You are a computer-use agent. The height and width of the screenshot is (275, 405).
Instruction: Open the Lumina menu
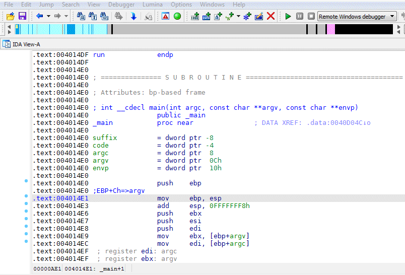click(153, 5)
